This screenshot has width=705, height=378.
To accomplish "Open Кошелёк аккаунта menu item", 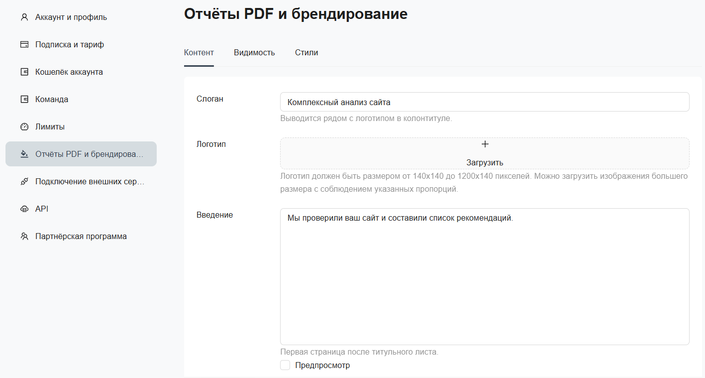I will 69,72.
